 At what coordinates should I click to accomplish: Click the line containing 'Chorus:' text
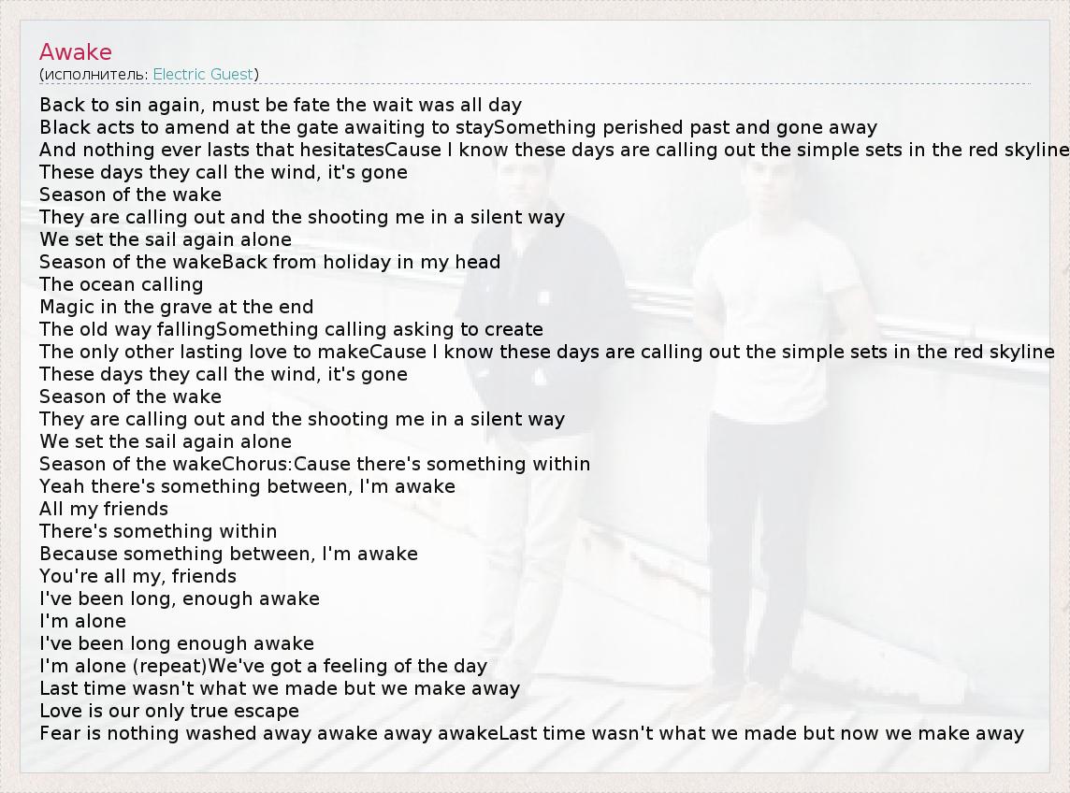coord(314,464)
